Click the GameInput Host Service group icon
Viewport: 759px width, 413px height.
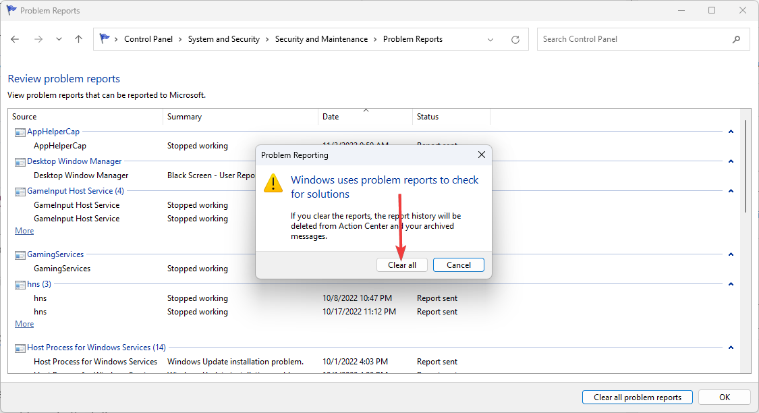[x=20, y=192]
